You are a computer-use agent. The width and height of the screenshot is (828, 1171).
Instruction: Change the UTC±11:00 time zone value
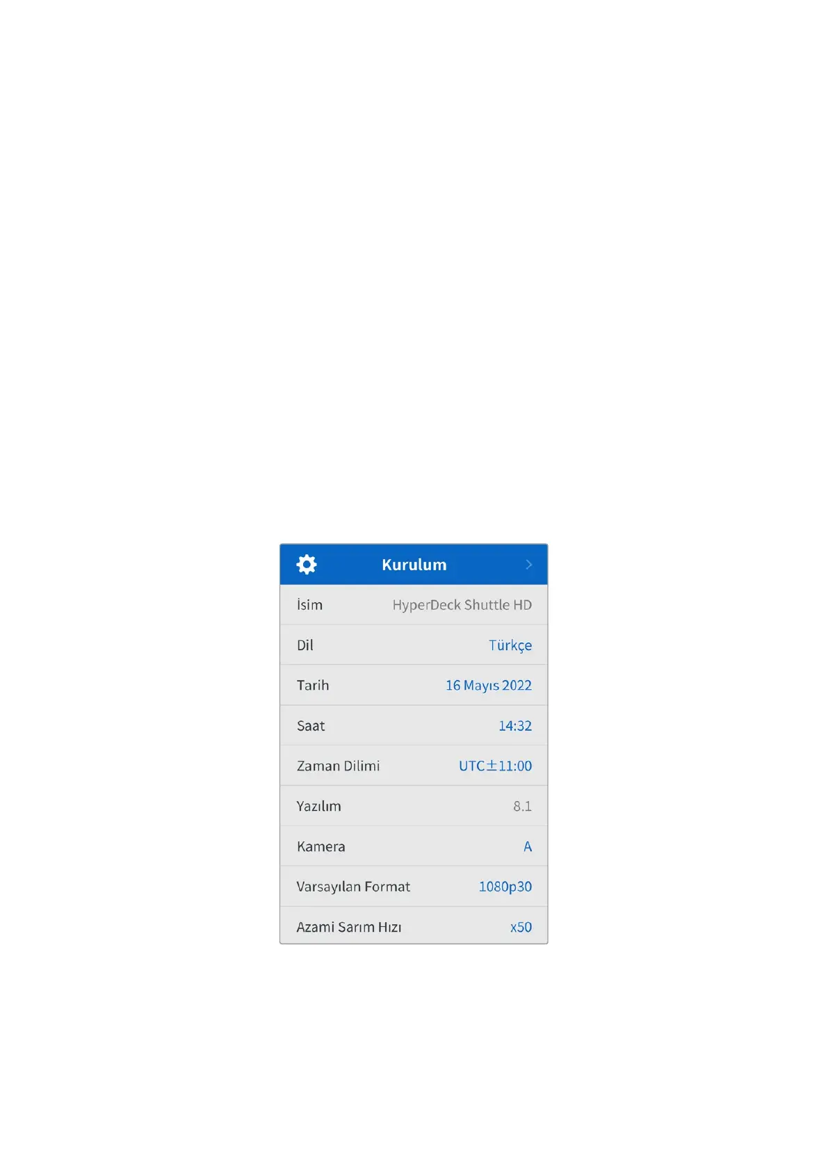(495, 766)
